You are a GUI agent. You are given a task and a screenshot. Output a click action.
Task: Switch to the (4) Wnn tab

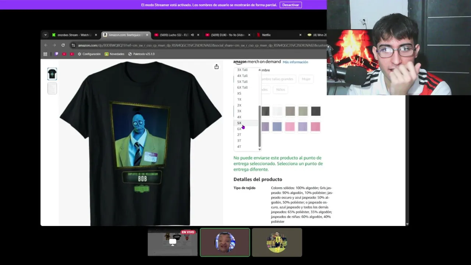(316, 35)
